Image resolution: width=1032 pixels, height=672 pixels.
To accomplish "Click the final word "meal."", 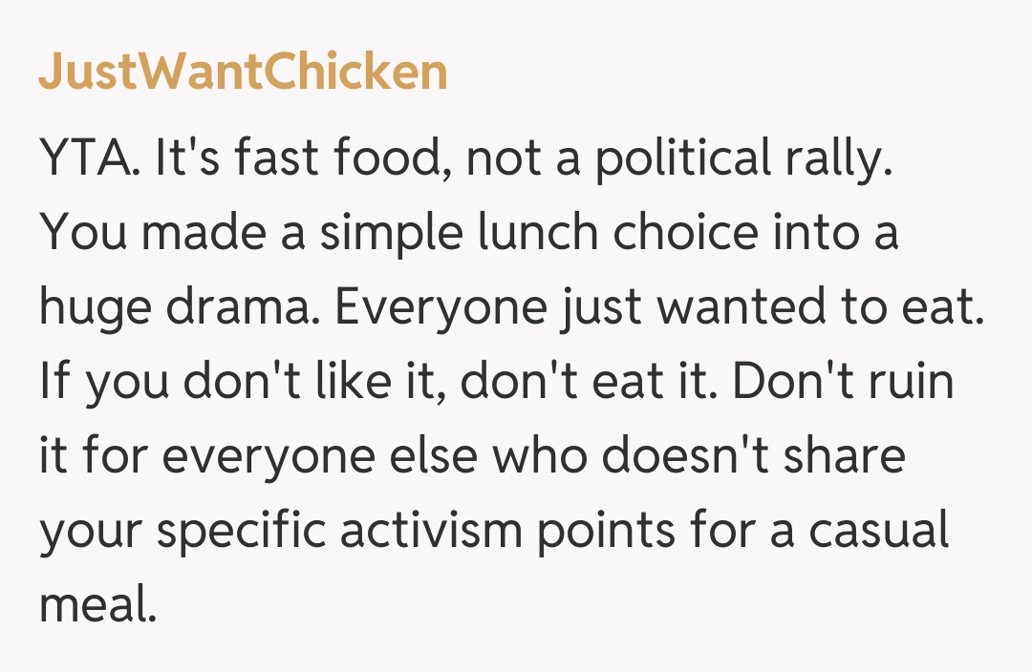I will [x=97, y=604].
